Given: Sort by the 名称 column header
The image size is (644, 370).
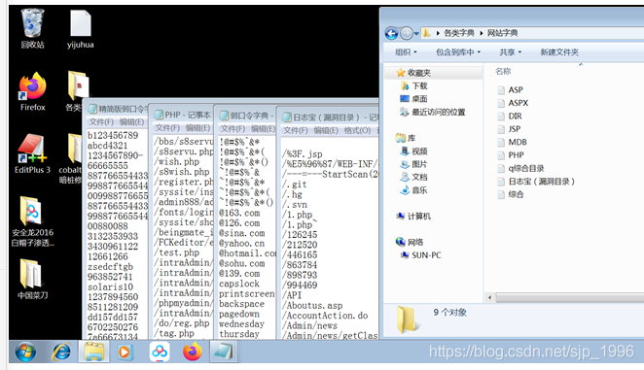Looking at the screenshot, I should (503, 71).
